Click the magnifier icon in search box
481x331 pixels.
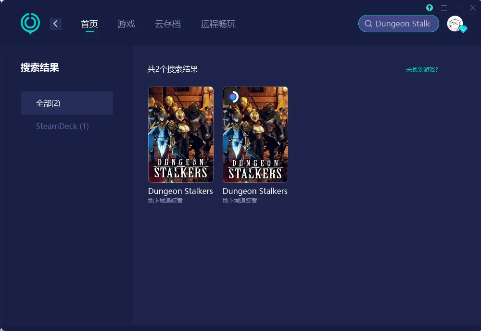click(x=368, y=24)
